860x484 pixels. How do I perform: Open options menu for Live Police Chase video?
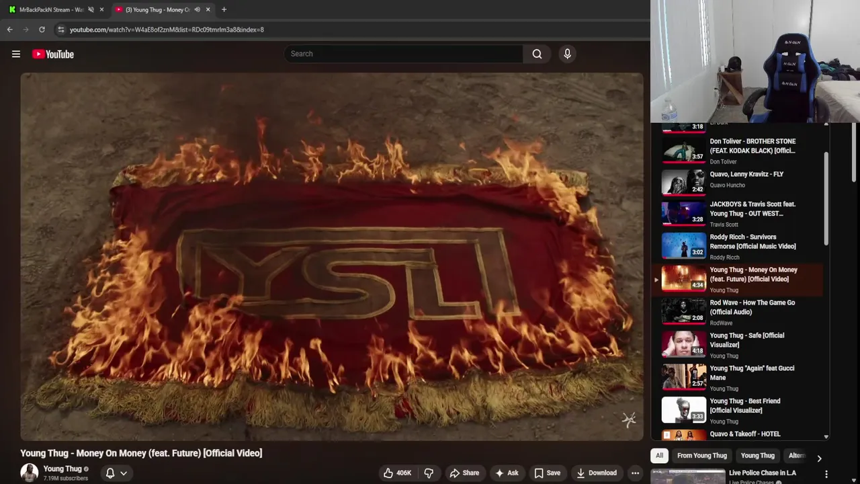(826, 474)
